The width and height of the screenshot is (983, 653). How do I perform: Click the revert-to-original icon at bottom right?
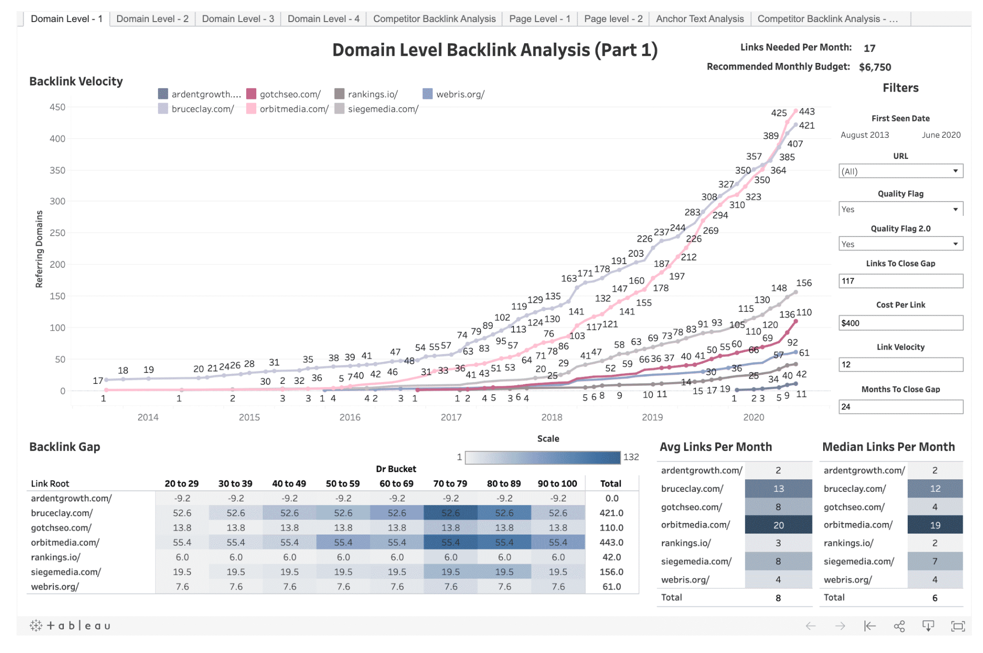click(x=870, y=626)
